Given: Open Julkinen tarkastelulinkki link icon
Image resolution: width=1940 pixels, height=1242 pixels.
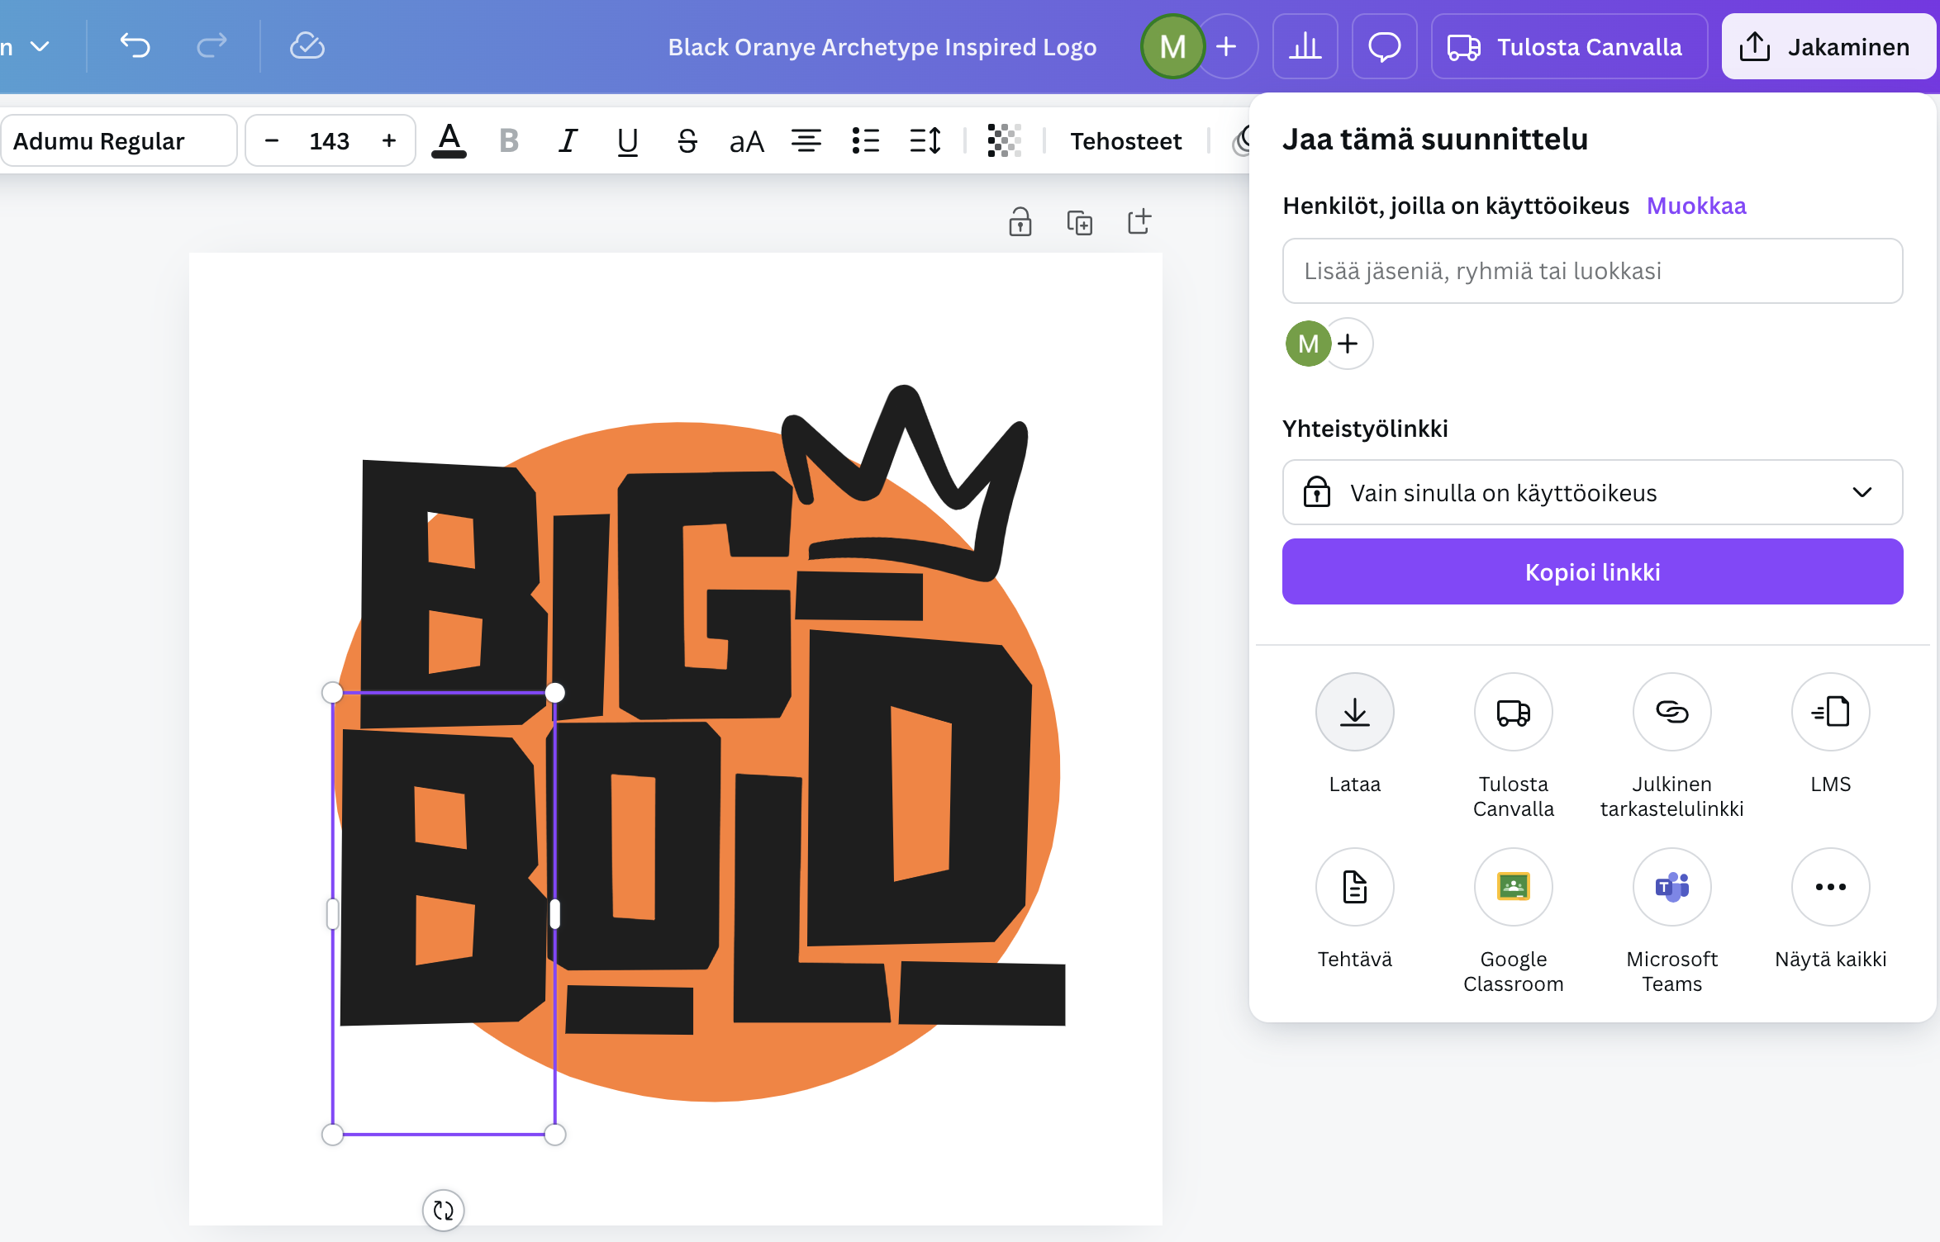Looking at the screenshot, I should [x=1671, y=712].
